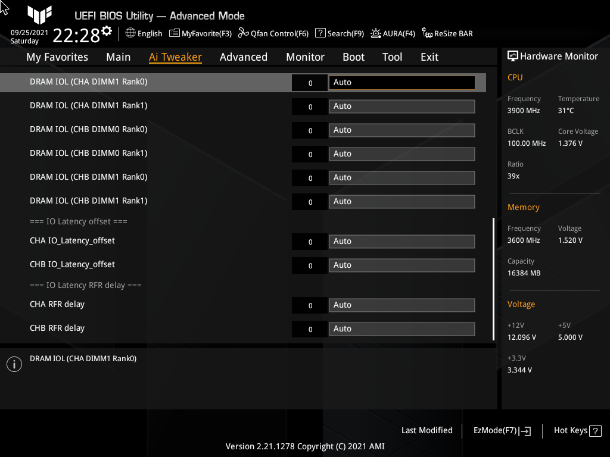Select CHA IO_Latency_offset label
Image resolution: width=610 pixels, height=457 pixels.
click(x=72, y=240)
